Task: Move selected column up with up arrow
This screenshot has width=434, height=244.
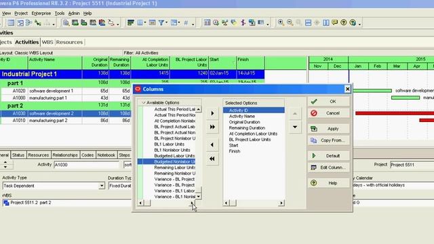Action: tap(295, 113)
